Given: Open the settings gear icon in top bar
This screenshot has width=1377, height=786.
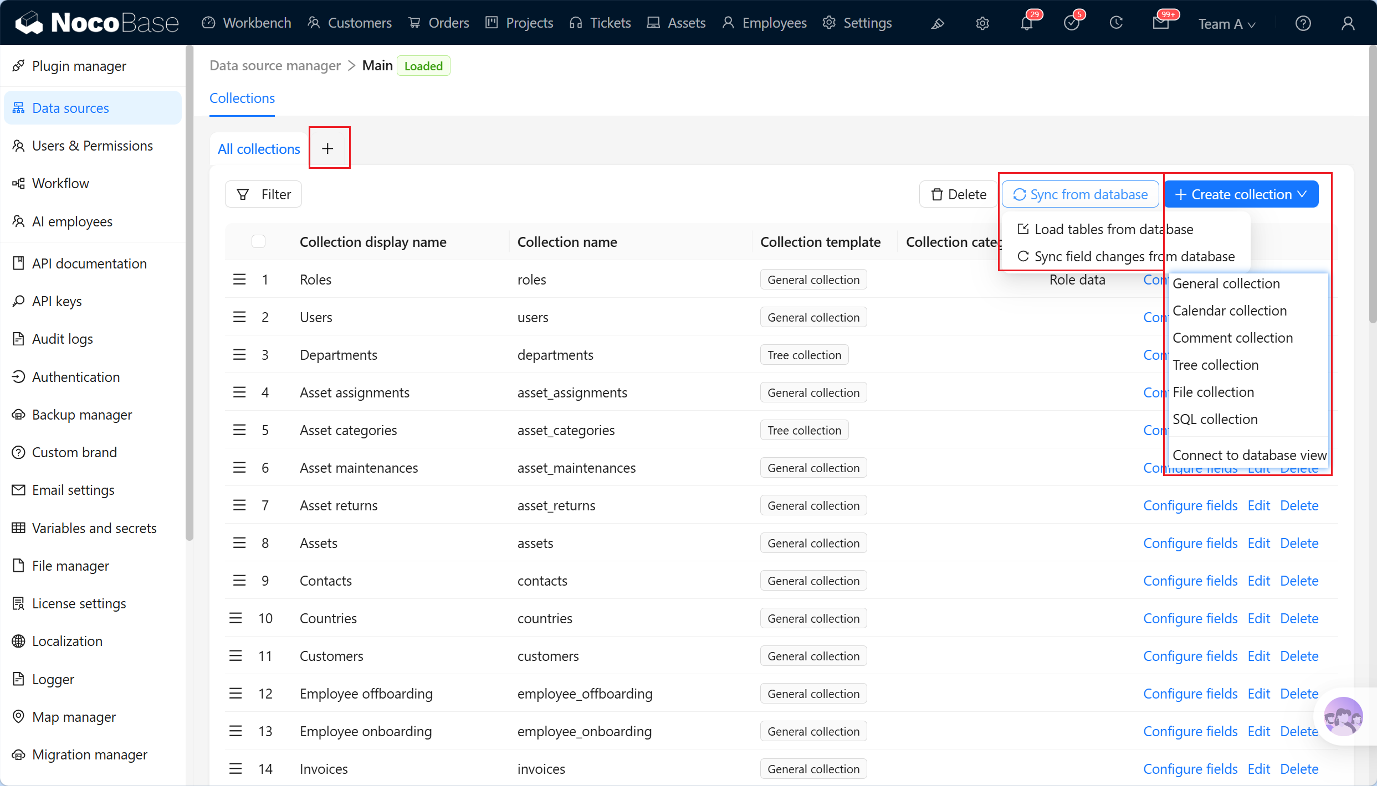Looking at the screenshot, I should coord(982,23).
